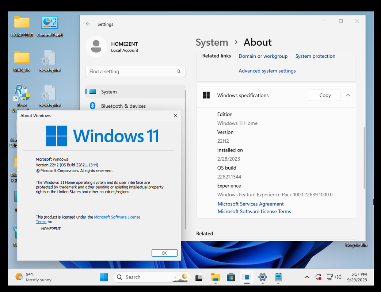Screen dimensions: 381x292
Task: Collapse the Windows specifications section
Action: coord(348,95)
